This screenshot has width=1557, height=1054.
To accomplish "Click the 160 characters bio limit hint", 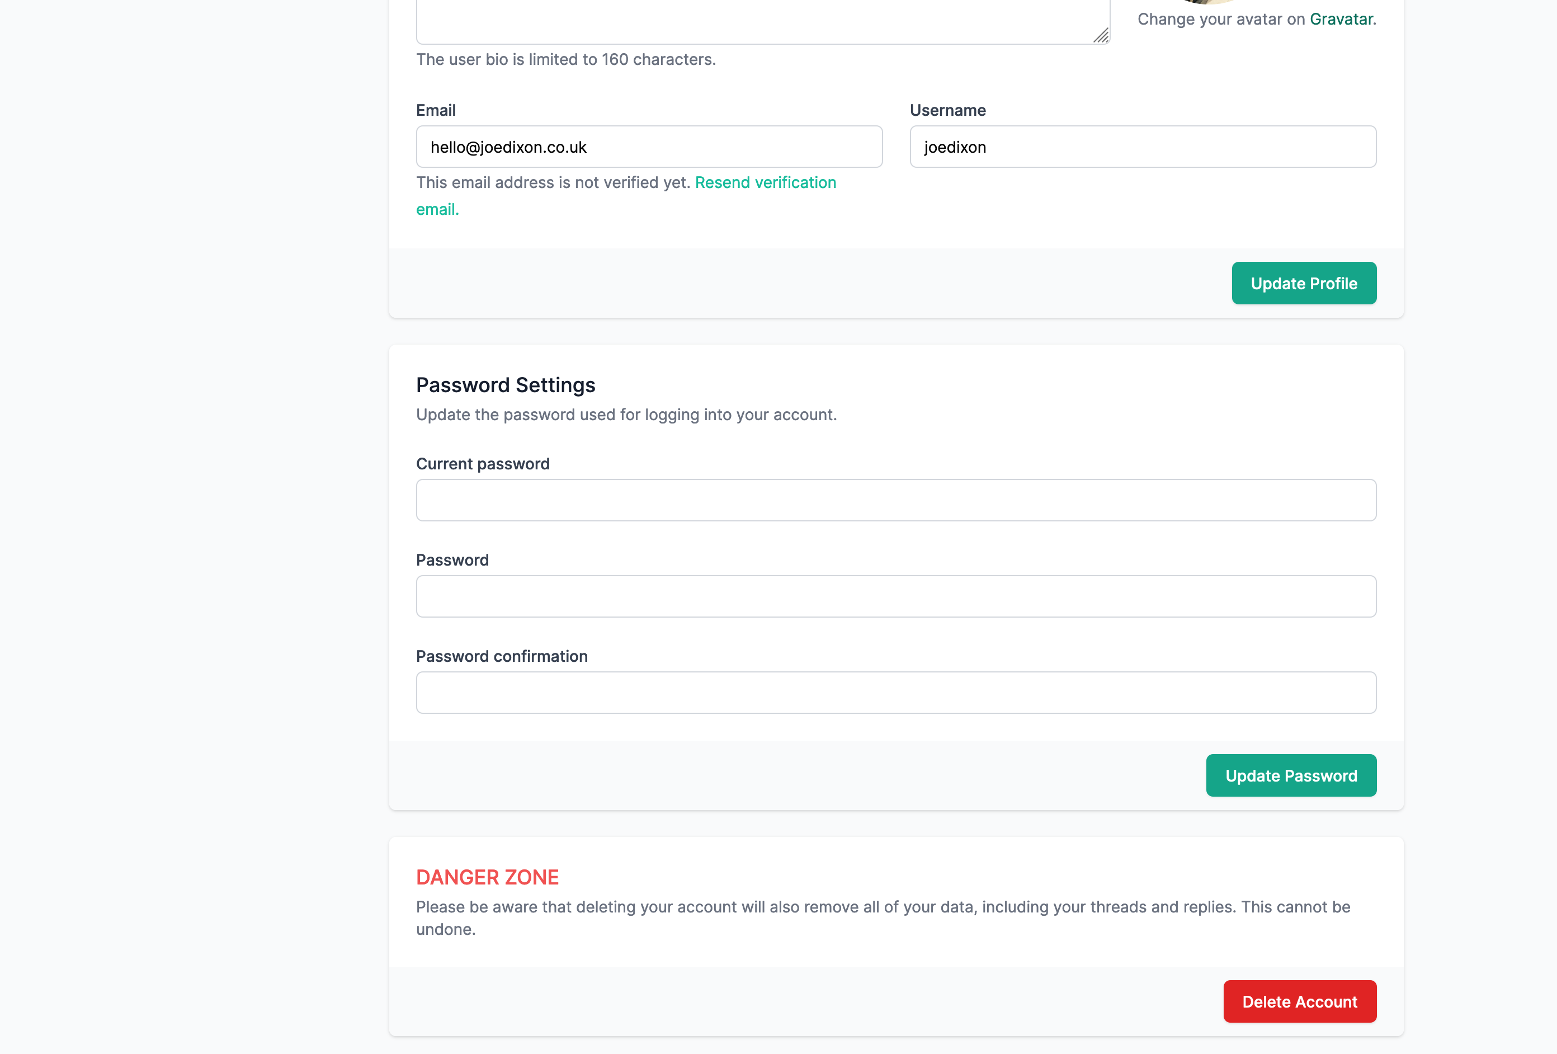I will [x=565, y=60].
